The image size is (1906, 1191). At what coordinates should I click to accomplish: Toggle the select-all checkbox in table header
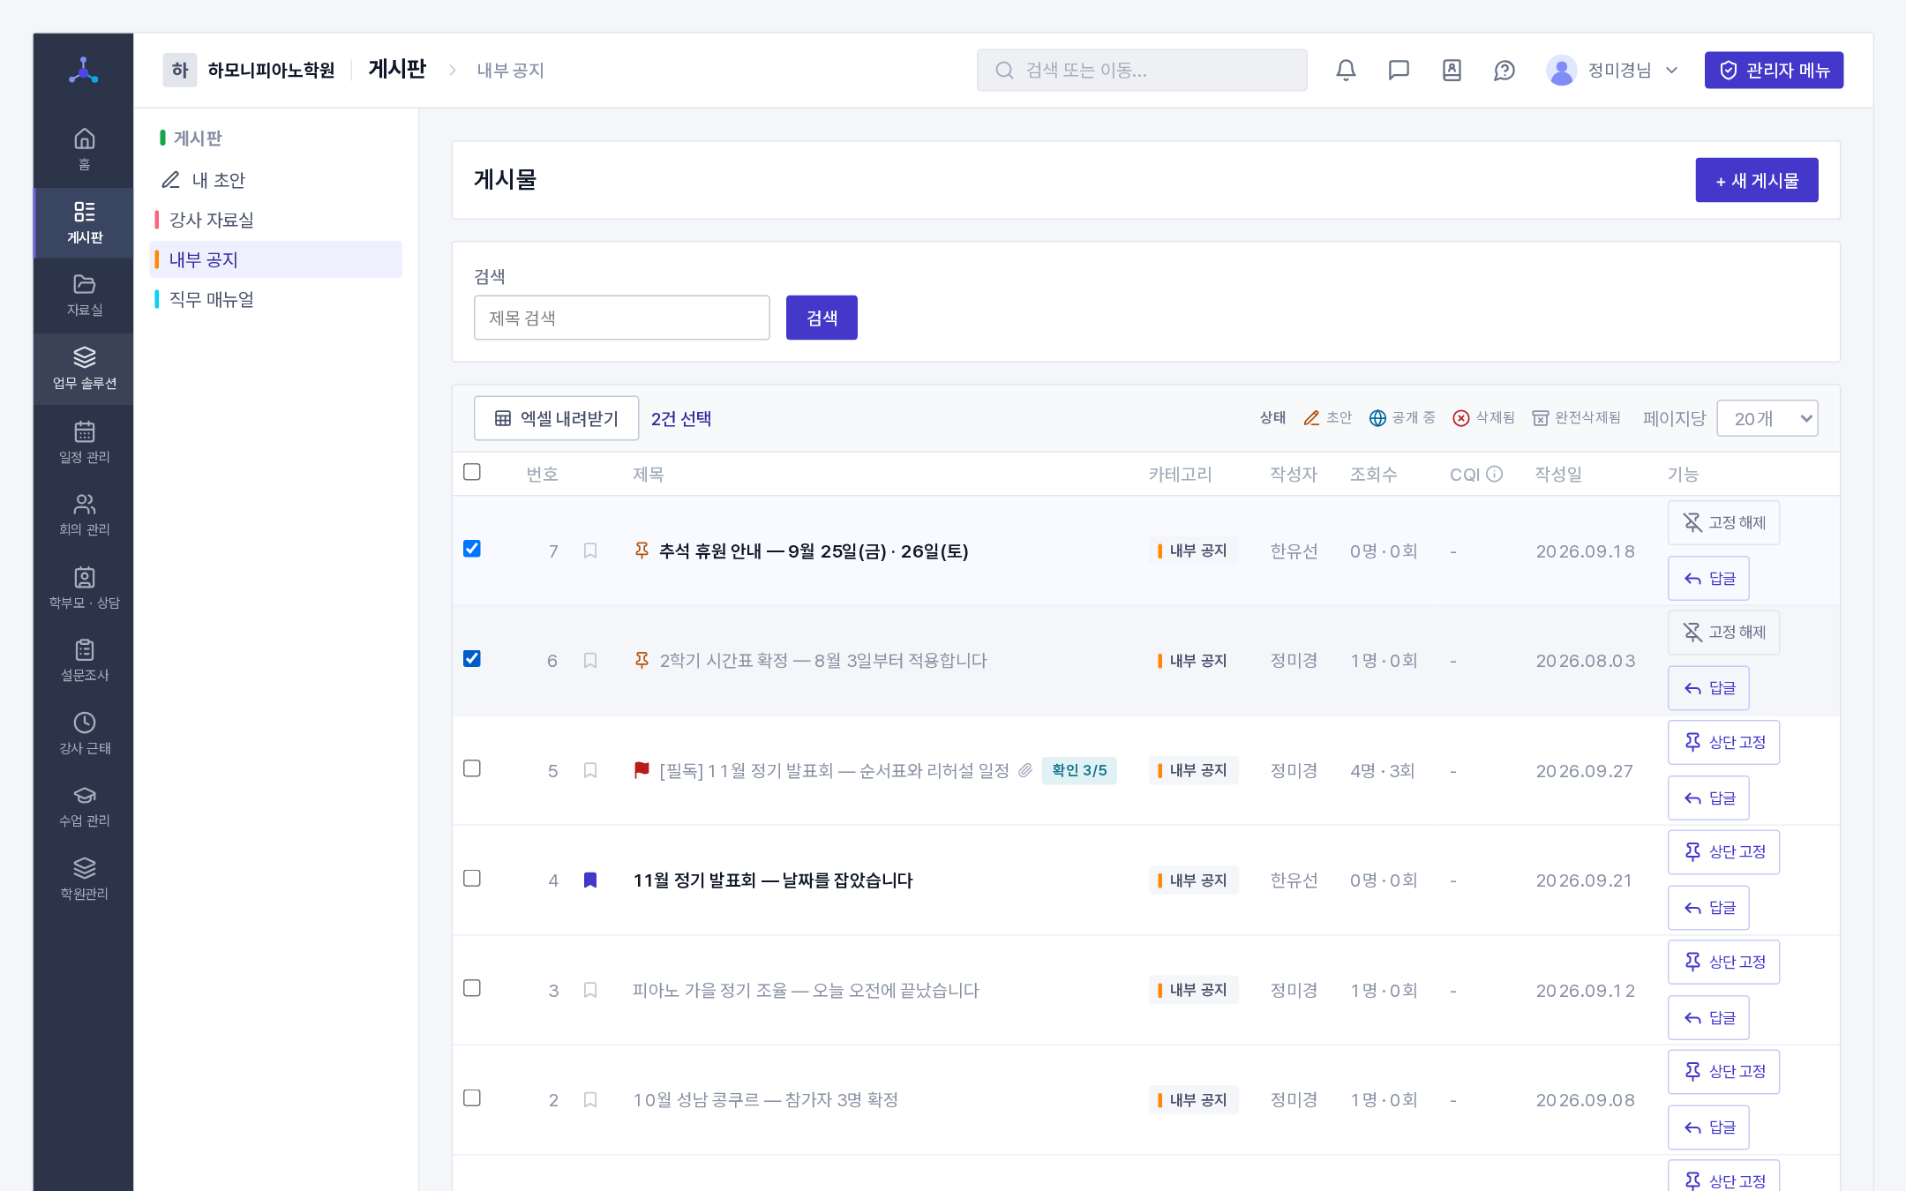(x=472, y=472)
